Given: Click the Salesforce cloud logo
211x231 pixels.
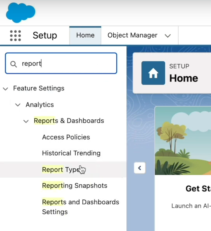Looking at the screenshot, I should click(x=20, y=12).
